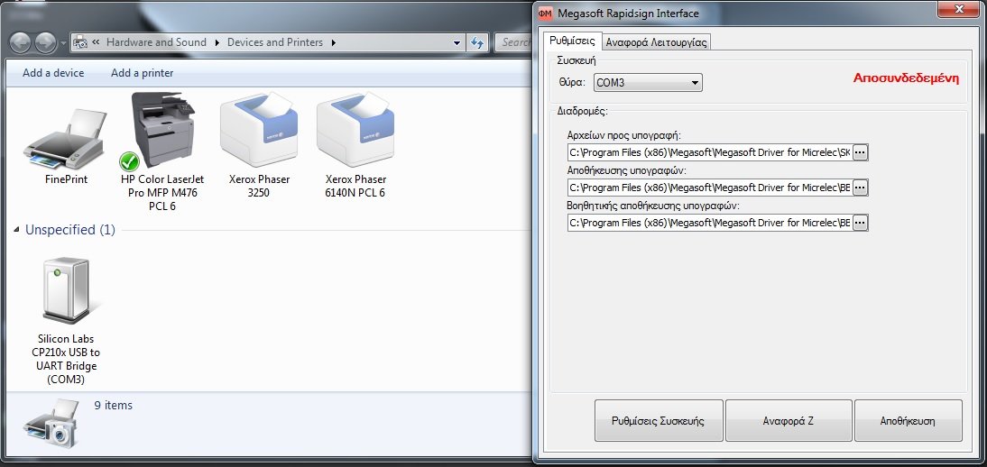This screenshot has height=467, width=987.
Task: Click the 9 items status text
Action: tap(114, 406)
